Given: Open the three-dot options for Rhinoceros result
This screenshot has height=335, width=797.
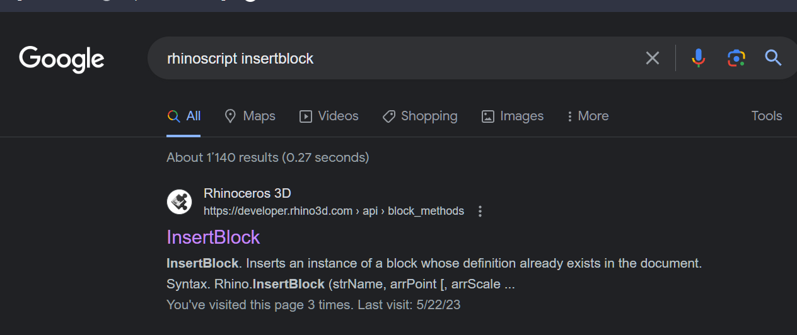Looking at the screenshot, I should pos(480,211).
